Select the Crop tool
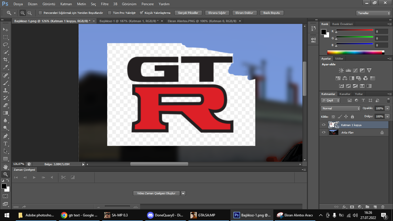The image size is (393, 221). tap(5, 60)
